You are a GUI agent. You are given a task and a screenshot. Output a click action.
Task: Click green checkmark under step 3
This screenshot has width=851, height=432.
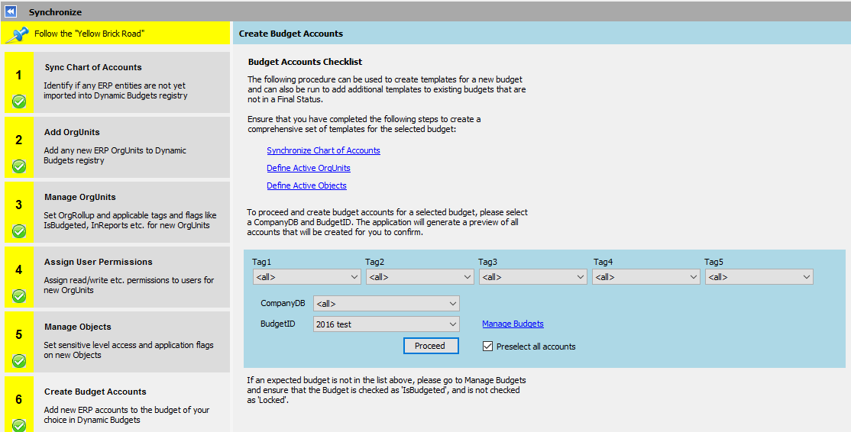pos(19,231)
